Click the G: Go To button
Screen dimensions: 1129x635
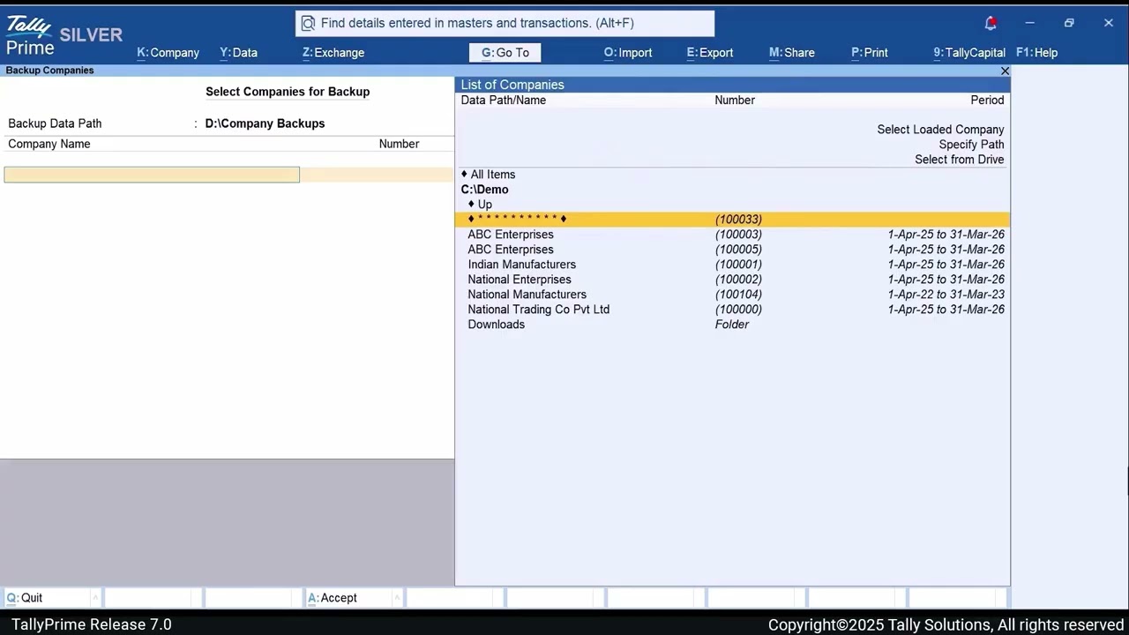[505, 53]
